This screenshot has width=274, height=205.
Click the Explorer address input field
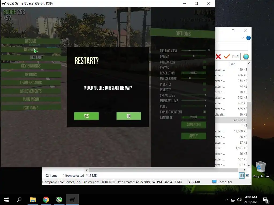tap(231, 46)
